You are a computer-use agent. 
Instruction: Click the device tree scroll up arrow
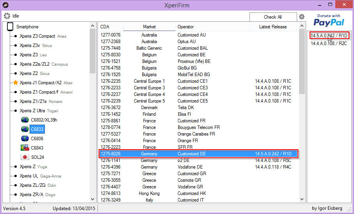pyautogui.click(x=92, y=25)
